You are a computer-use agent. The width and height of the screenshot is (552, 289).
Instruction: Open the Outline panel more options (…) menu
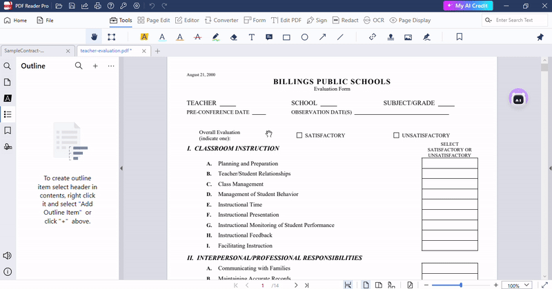[111, 66]
